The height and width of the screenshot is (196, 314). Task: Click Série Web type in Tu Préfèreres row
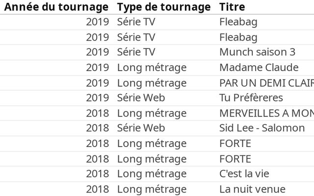click(141, 98)
